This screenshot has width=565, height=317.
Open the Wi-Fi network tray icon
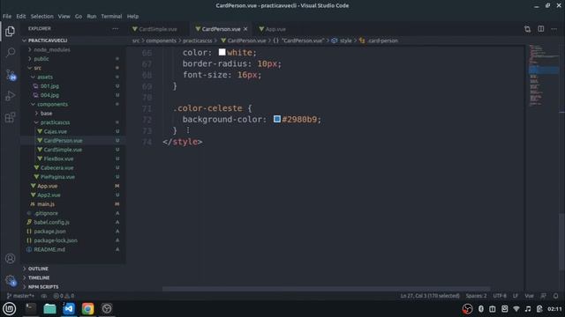[516, 309]
